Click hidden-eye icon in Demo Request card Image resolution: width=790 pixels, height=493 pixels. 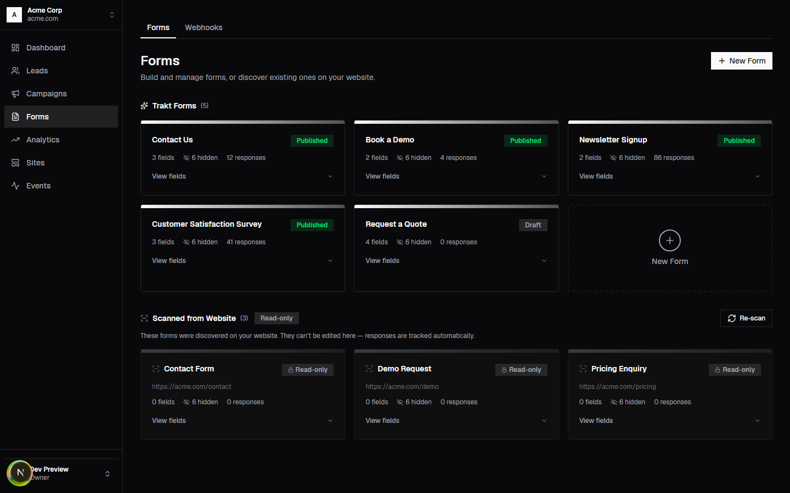pos(400,402)
